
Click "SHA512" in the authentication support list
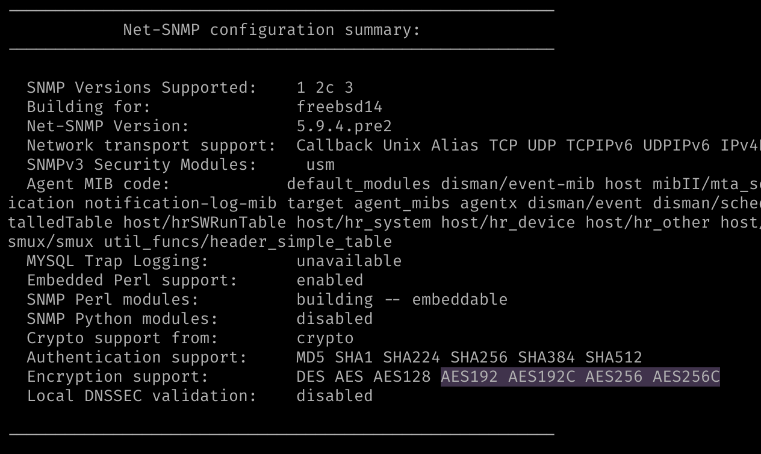click(x=613, y=358)
